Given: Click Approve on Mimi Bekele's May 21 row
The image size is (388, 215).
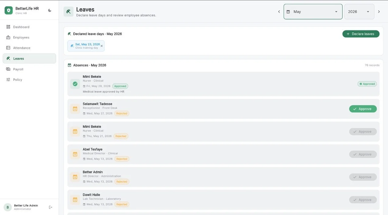Looking at the screenshot, I should coord(363,131).
